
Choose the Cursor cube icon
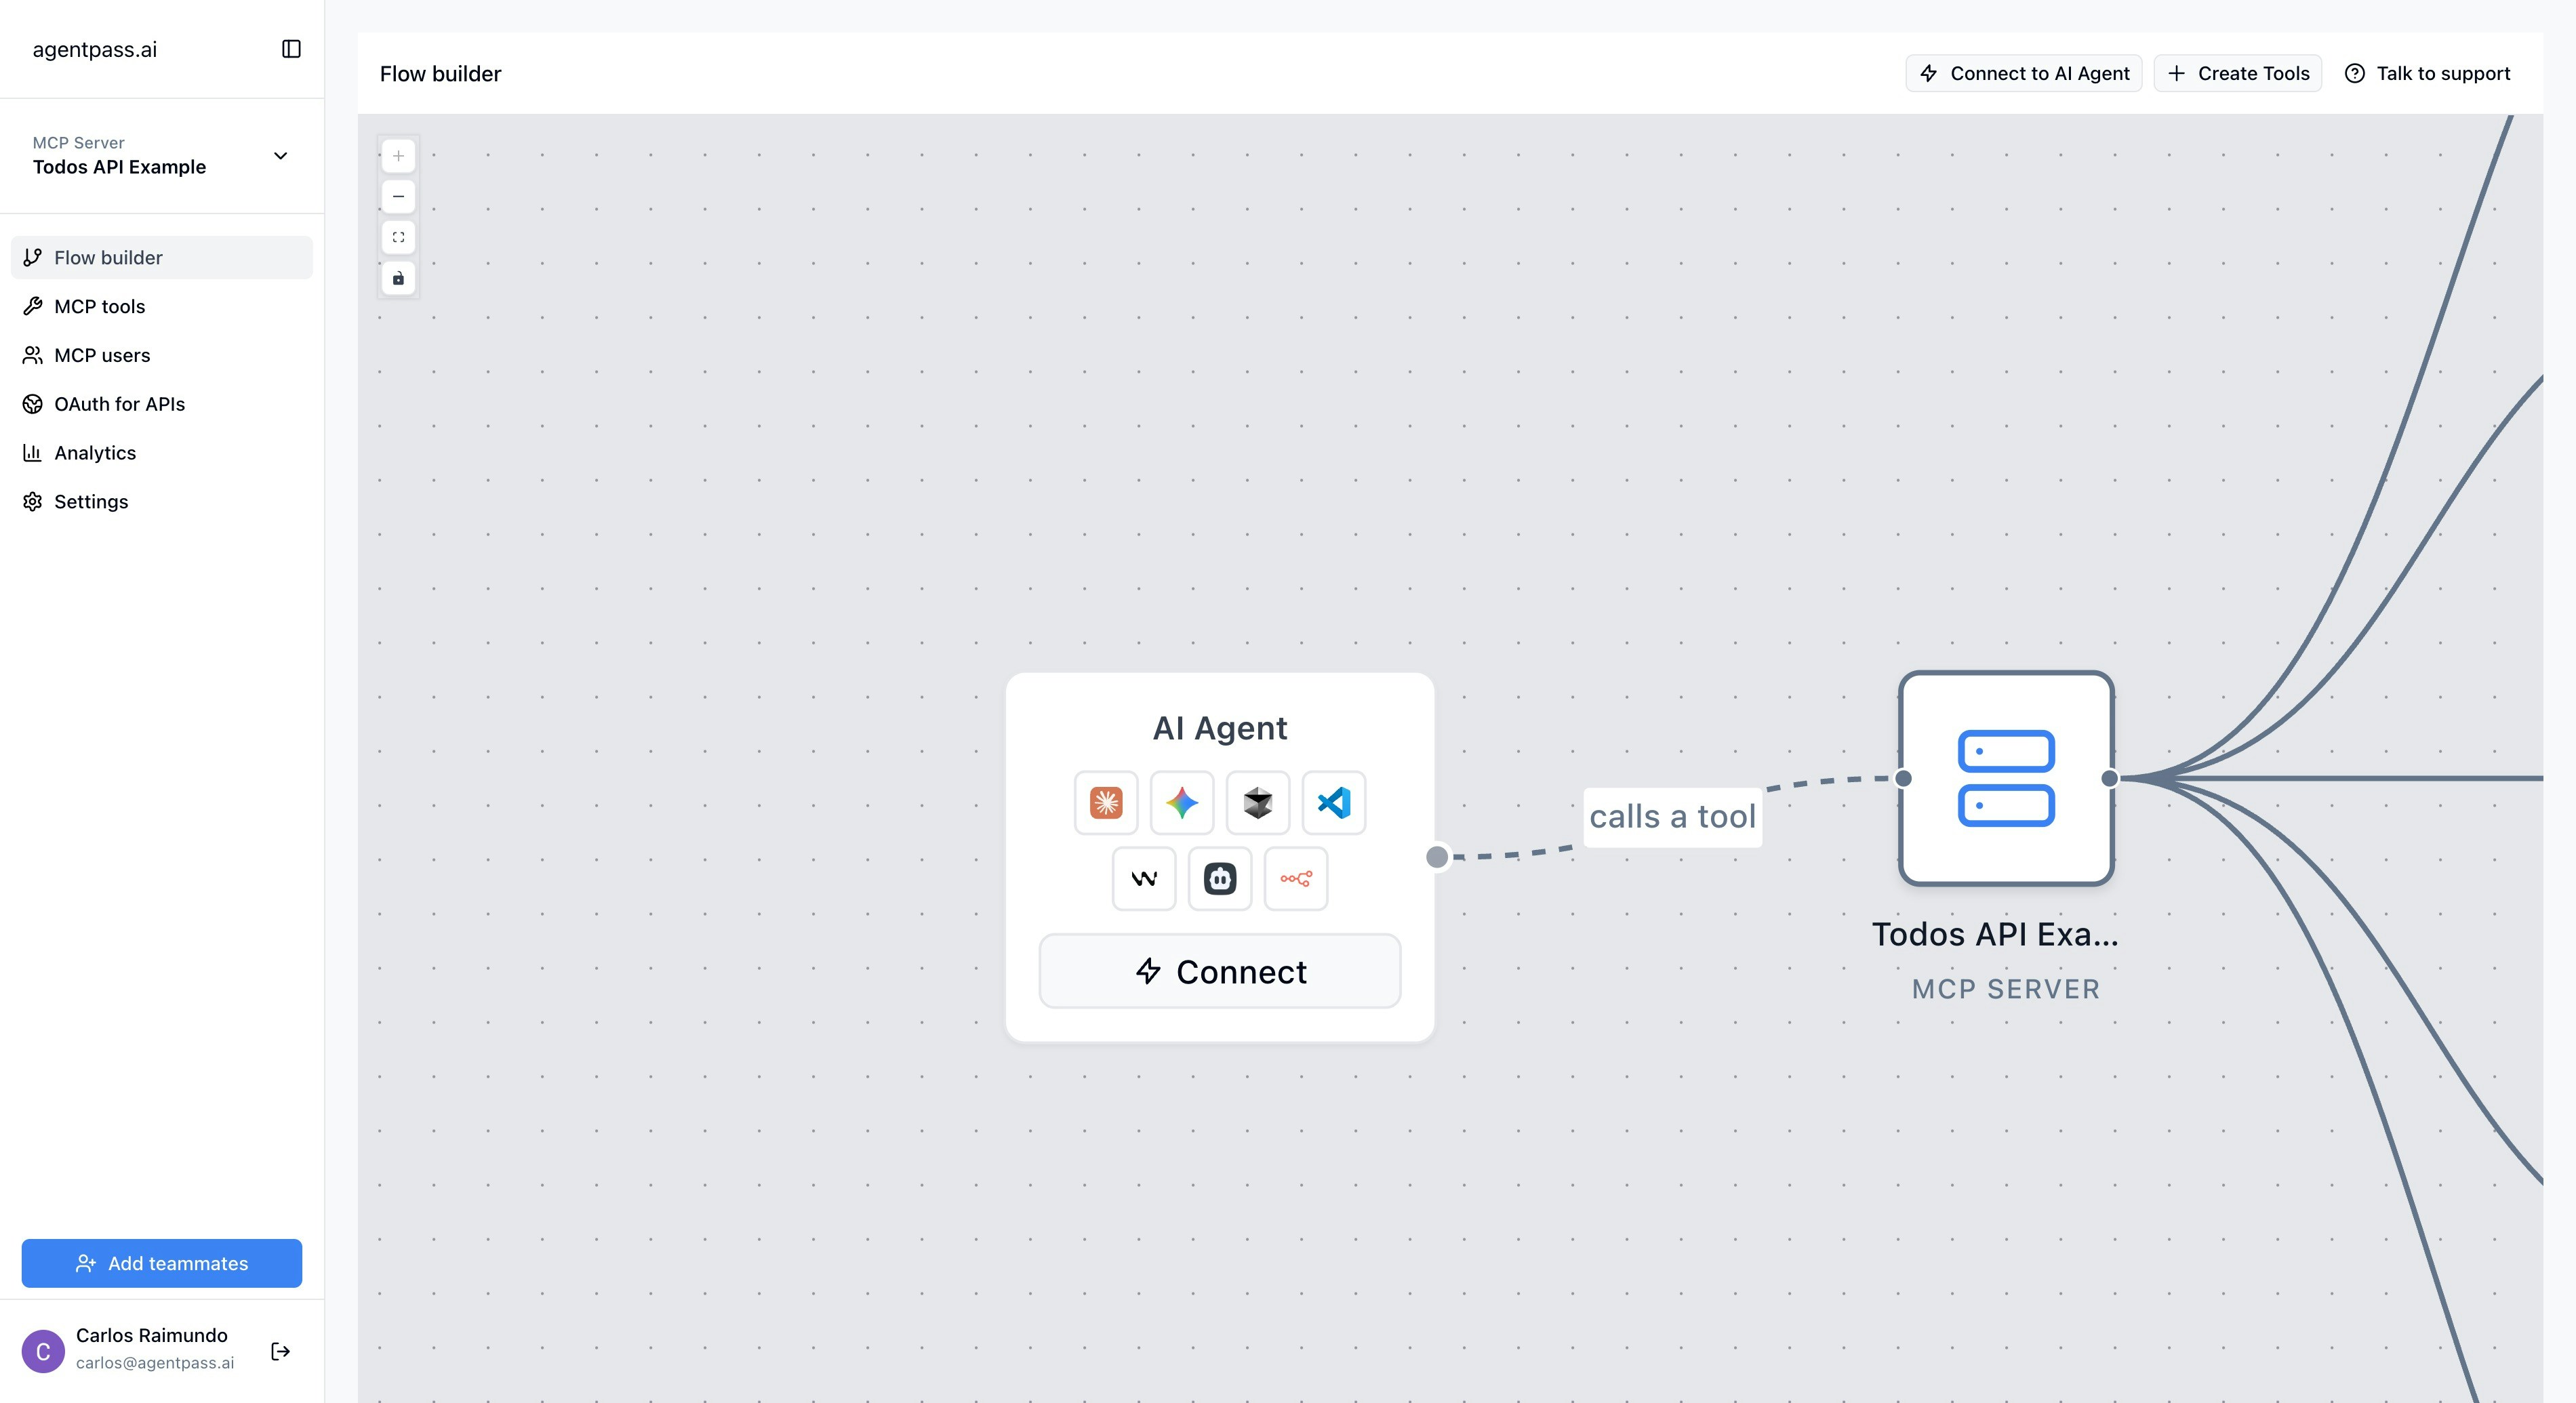click(x=1257, y=802)
